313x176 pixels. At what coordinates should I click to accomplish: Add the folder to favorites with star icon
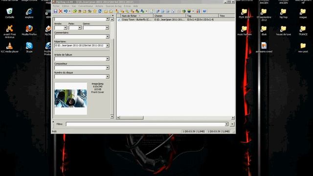[x=95, y=11]
